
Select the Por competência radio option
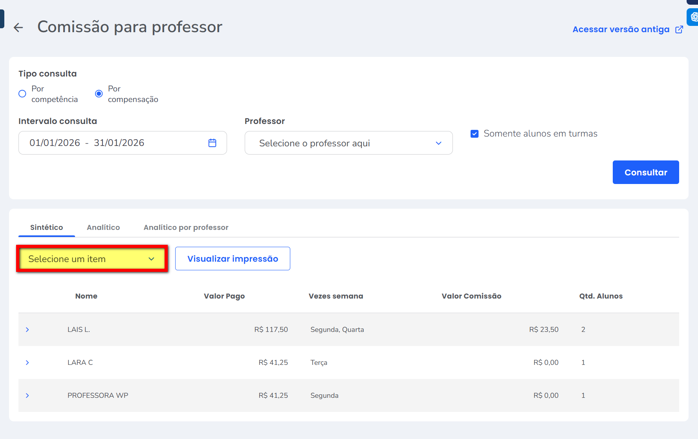tap(22, 94)
